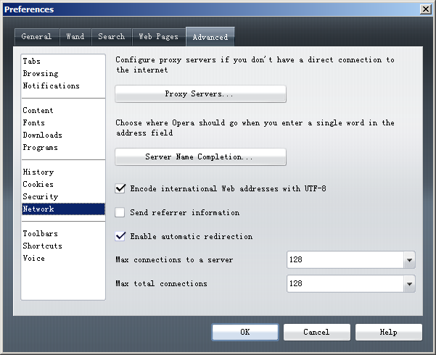The height and width of the screenshot is (355, 436).
Task: Open the Wand tab
Action: (75, 37)
